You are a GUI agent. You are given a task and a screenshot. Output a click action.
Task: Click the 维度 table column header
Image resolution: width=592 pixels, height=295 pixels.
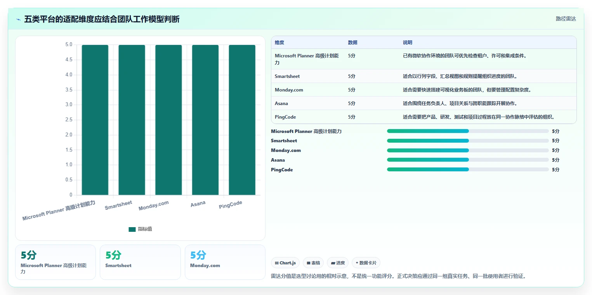[x=280, y=43]
